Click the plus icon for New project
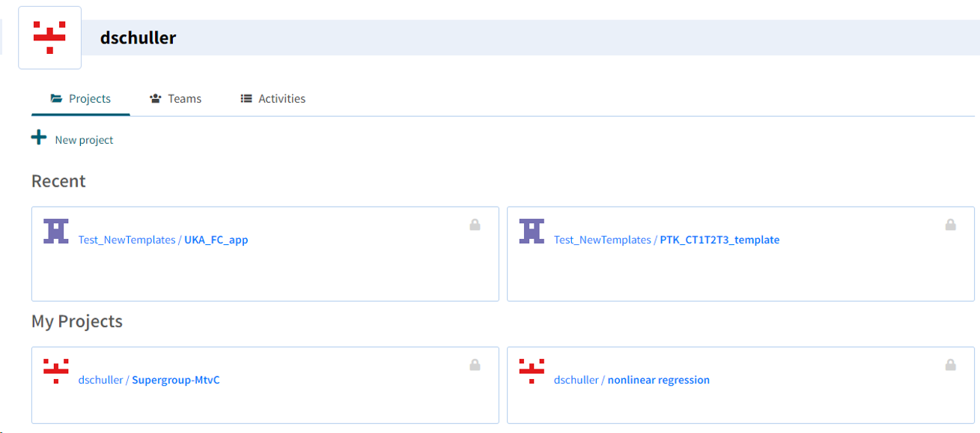The width and height of the screenshot is (980, 433). click(x=39, y=138)
